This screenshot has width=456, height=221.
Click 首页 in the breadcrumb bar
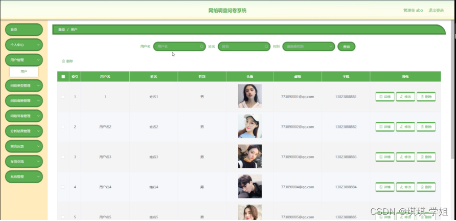point(61,30)
